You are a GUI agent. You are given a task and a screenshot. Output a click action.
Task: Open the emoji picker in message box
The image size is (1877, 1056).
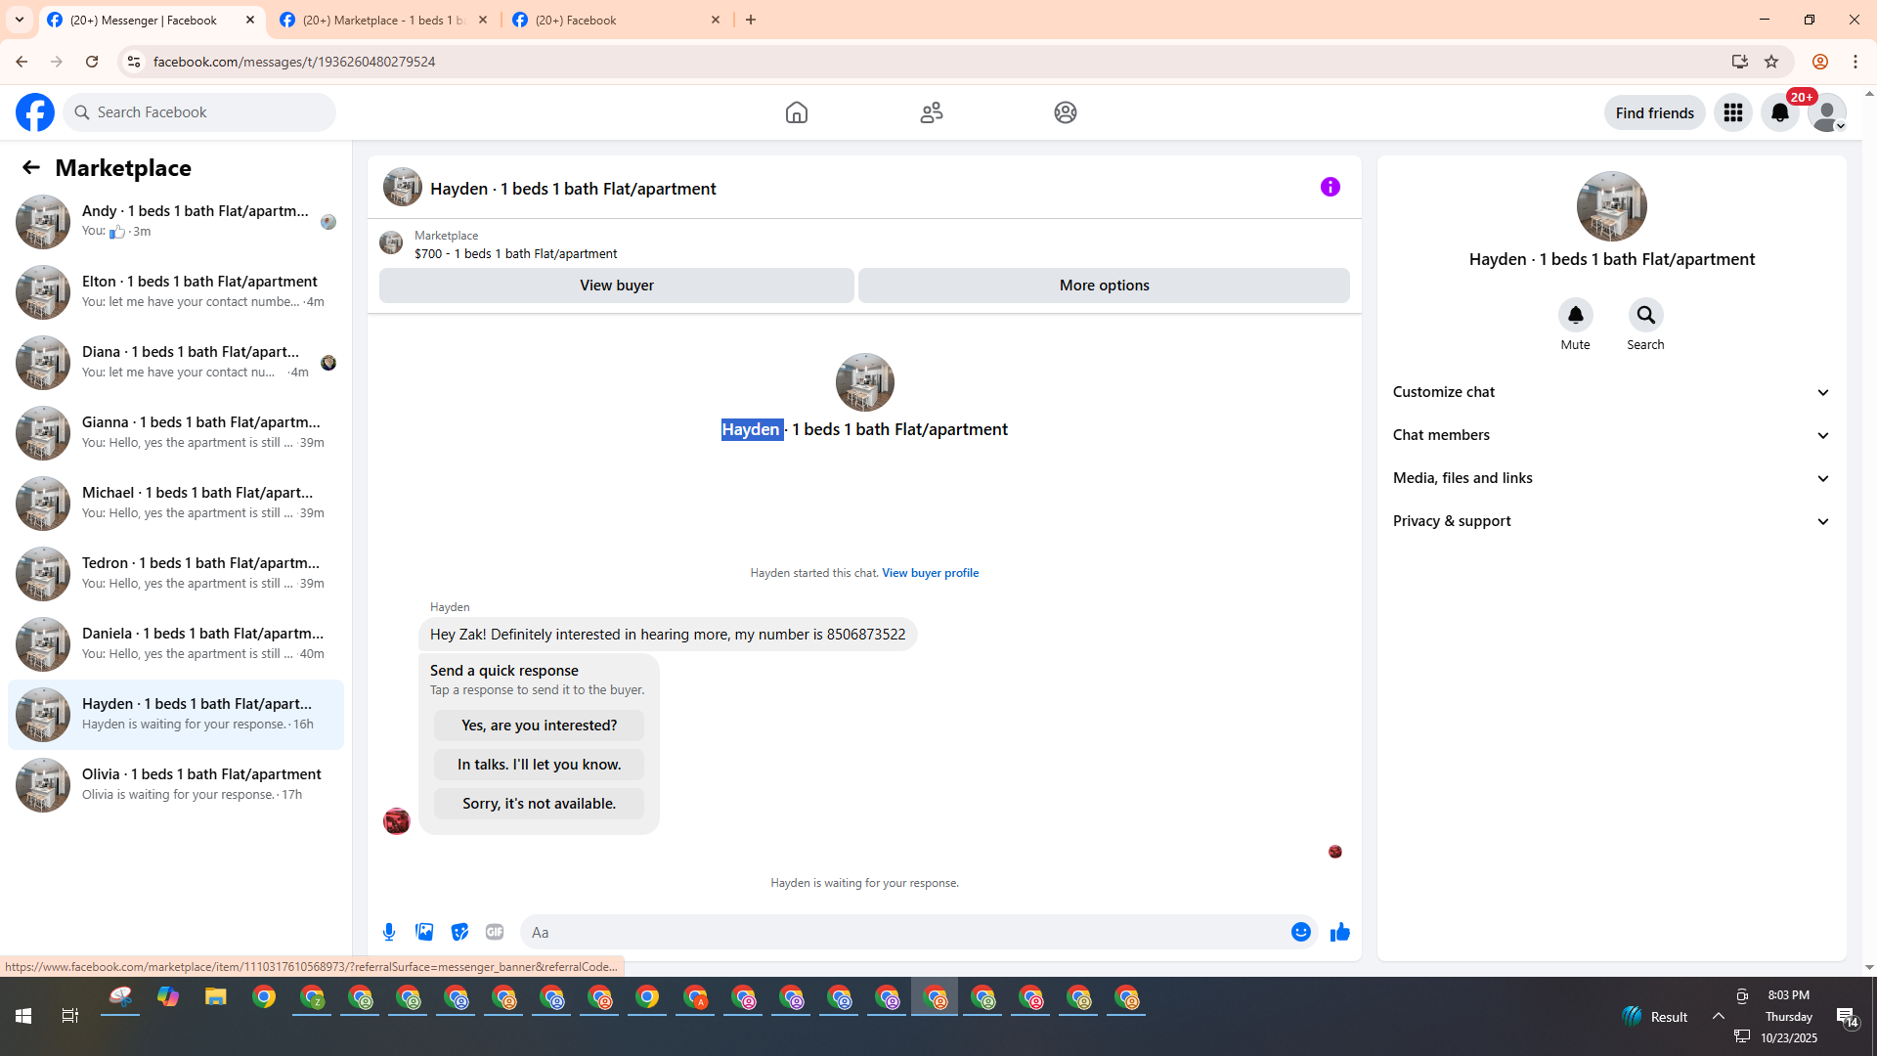(1300, 932)
